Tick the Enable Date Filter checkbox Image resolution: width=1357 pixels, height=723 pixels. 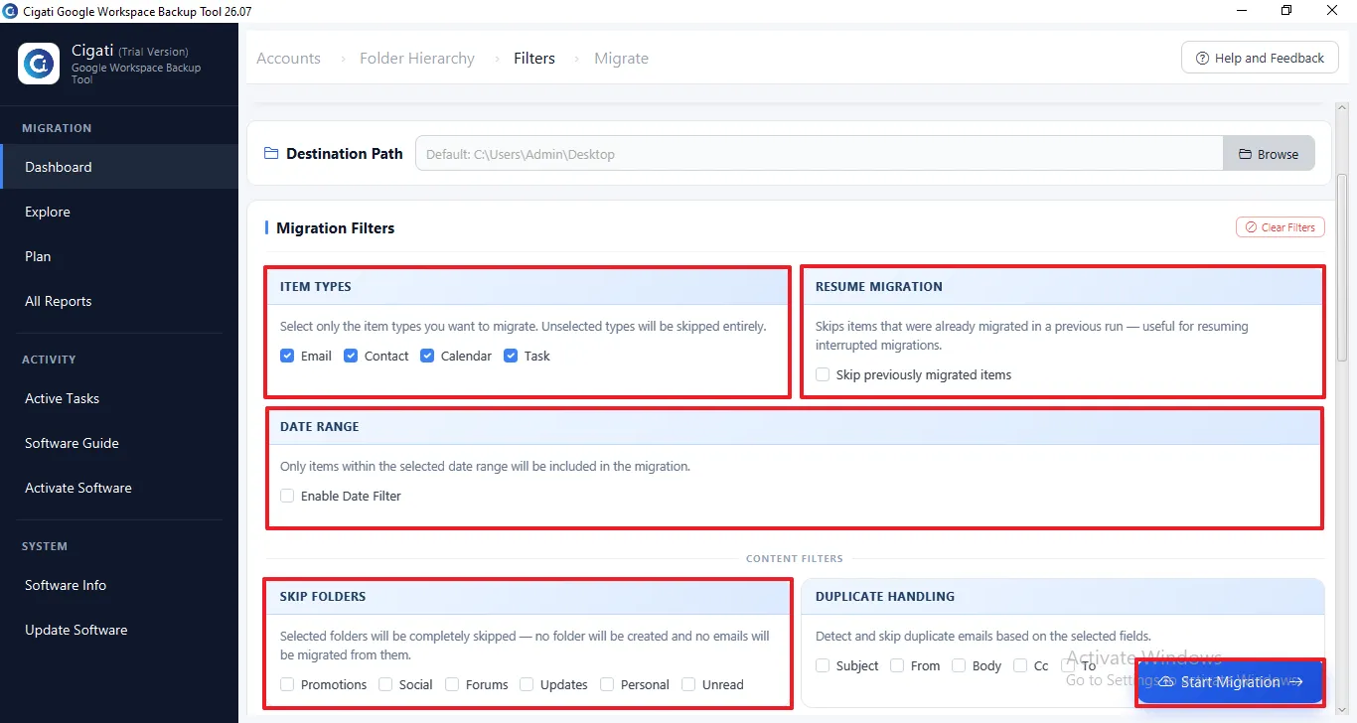click(287, 496)
